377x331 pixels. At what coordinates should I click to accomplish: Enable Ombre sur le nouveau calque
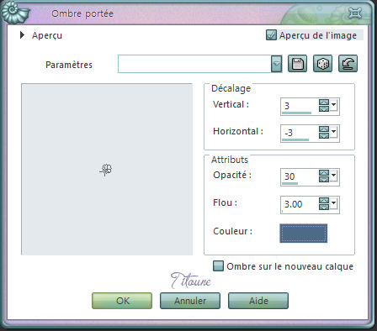coord(218,266)
